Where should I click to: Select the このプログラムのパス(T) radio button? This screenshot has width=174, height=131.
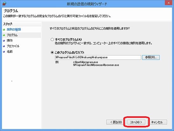(52, 53)
